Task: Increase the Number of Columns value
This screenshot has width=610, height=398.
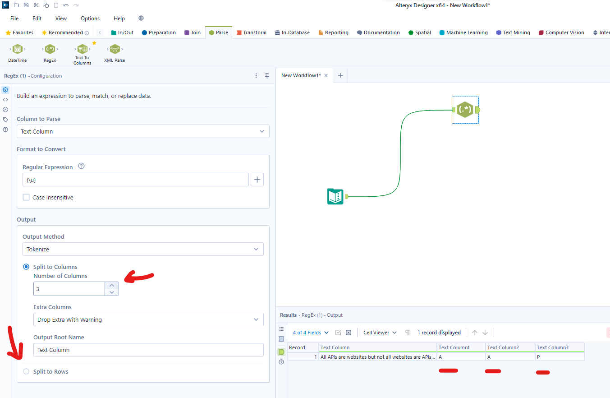Action: tap(112, 285)
